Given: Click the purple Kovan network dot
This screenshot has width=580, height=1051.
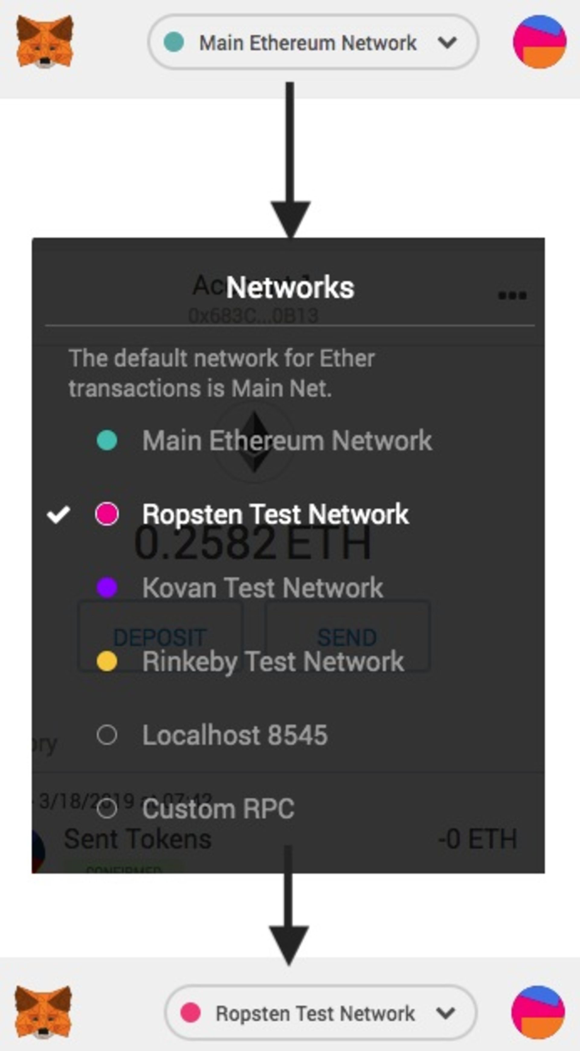Looking at the screenshot, I should (x=107, y=588).
